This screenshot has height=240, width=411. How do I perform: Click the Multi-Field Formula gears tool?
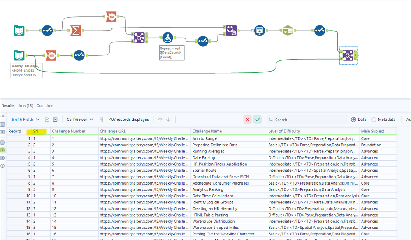coord(231,31)
